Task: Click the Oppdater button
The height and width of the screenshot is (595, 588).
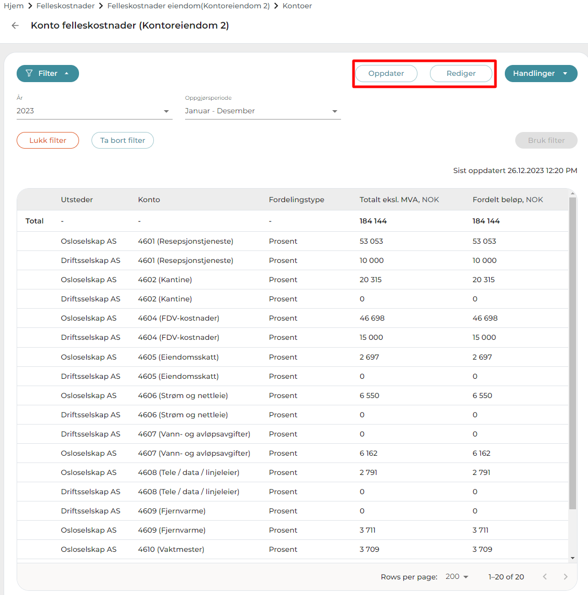Action: pyautogui.click(x=386, y=73)
